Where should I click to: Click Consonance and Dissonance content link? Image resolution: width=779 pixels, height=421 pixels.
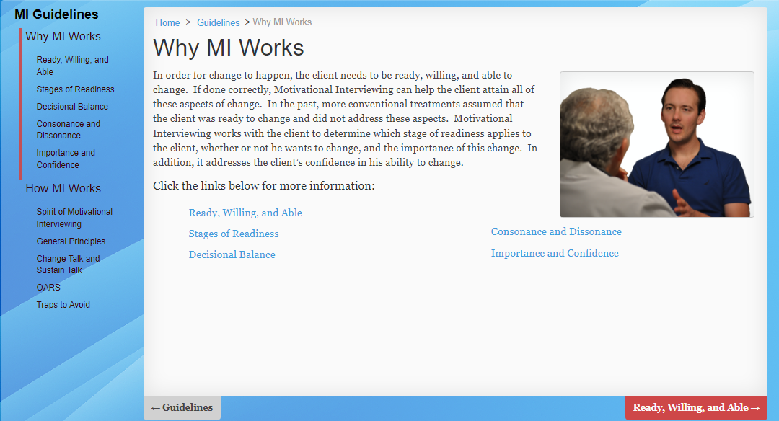tap(556, 232)
